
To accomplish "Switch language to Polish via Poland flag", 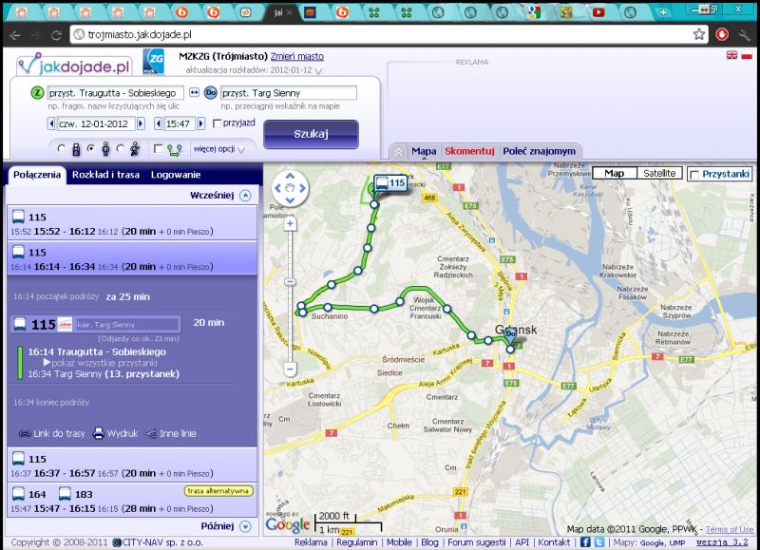I will pyautogui.click(x=747, y=55).
